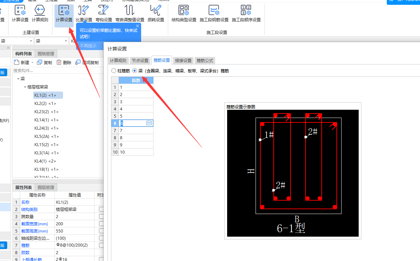Image resolution: width=420 pixels, height=261 pixels.
Task: Open 计算设置 in 土建设置 group
Action: (x=20, y=13)
